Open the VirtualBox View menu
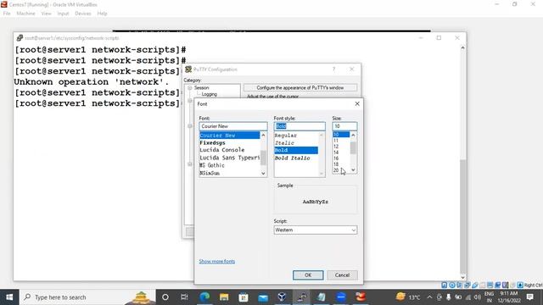 point(46,14)
